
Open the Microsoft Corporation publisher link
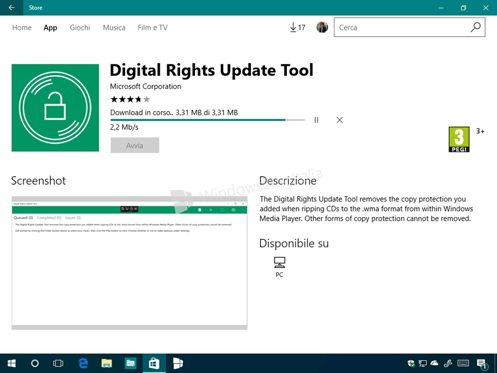[145, 87]
